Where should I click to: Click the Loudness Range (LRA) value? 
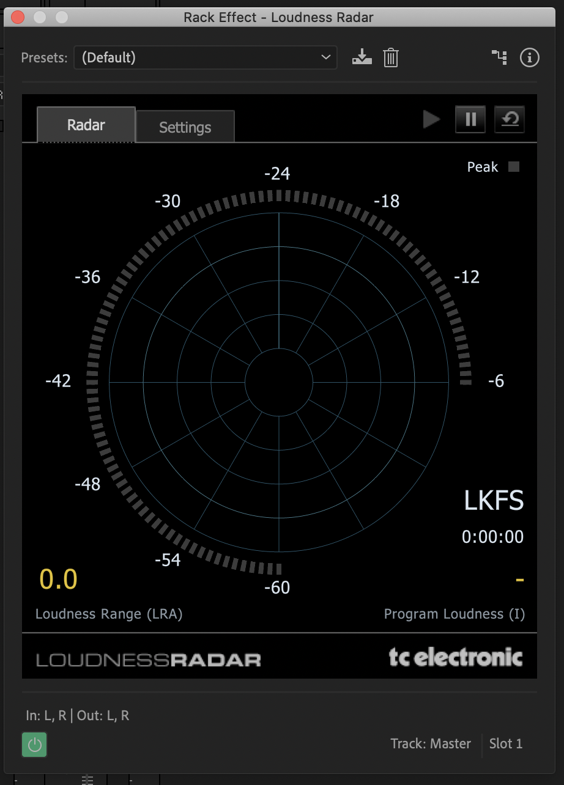click(58, 578)
